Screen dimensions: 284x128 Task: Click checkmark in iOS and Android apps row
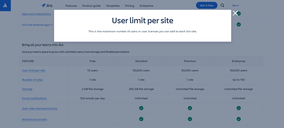coord(239,24)
